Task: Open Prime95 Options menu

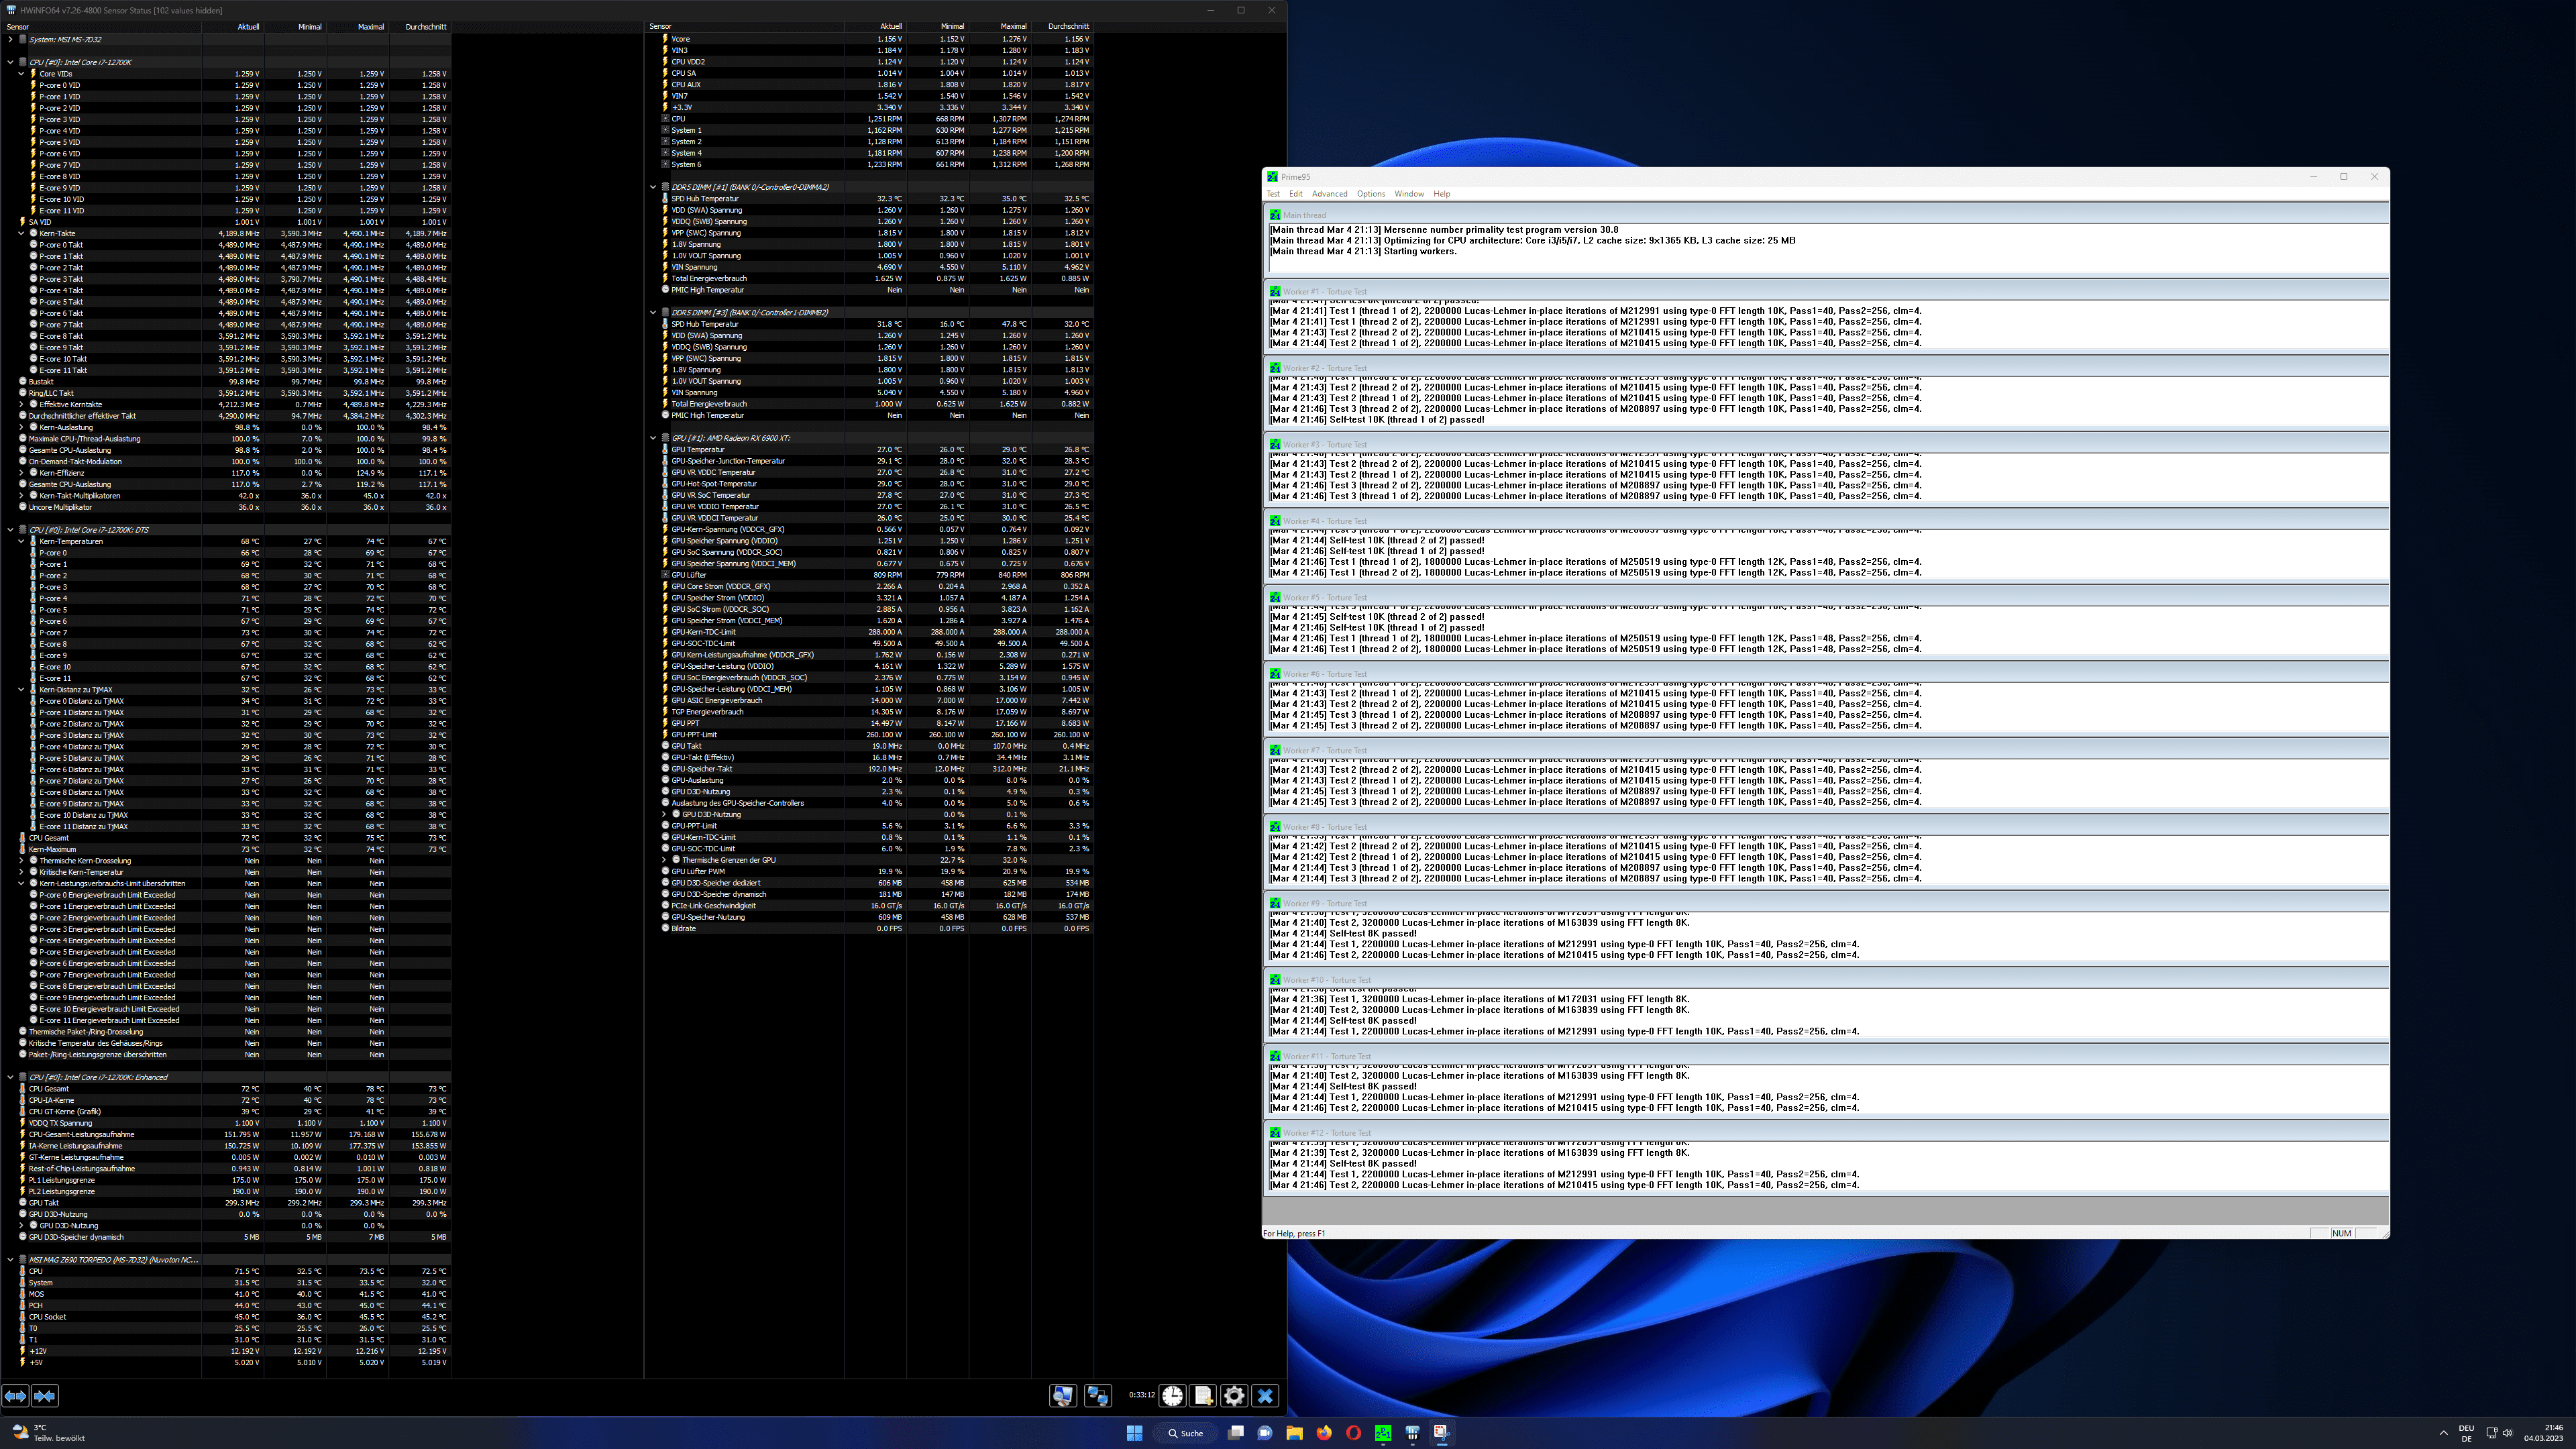Action: 1371,194
